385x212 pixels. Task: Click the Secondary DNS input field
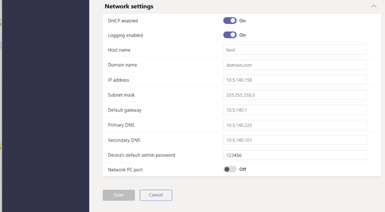point(294,140)
